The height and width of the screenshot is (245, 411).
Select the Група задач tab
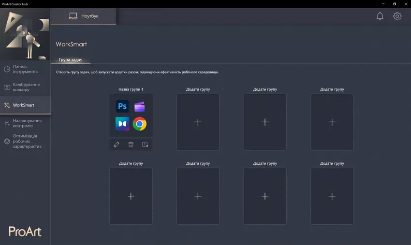(x=71, y=60)
